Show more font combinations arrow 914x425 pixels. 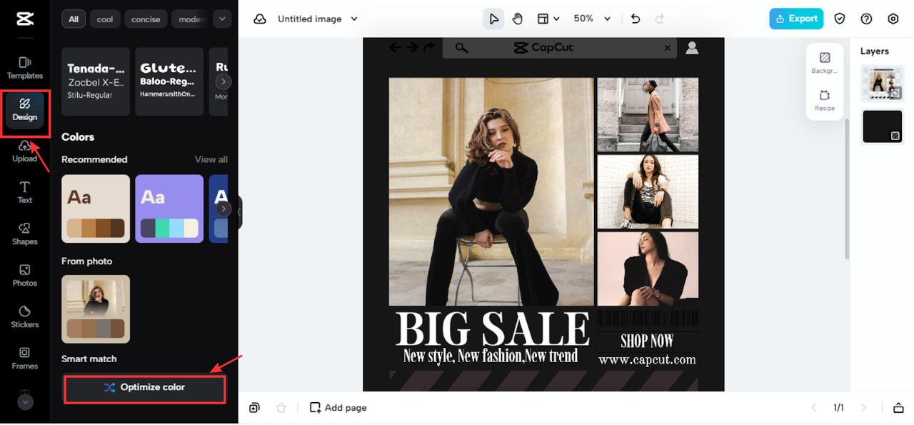click(223, 81)
